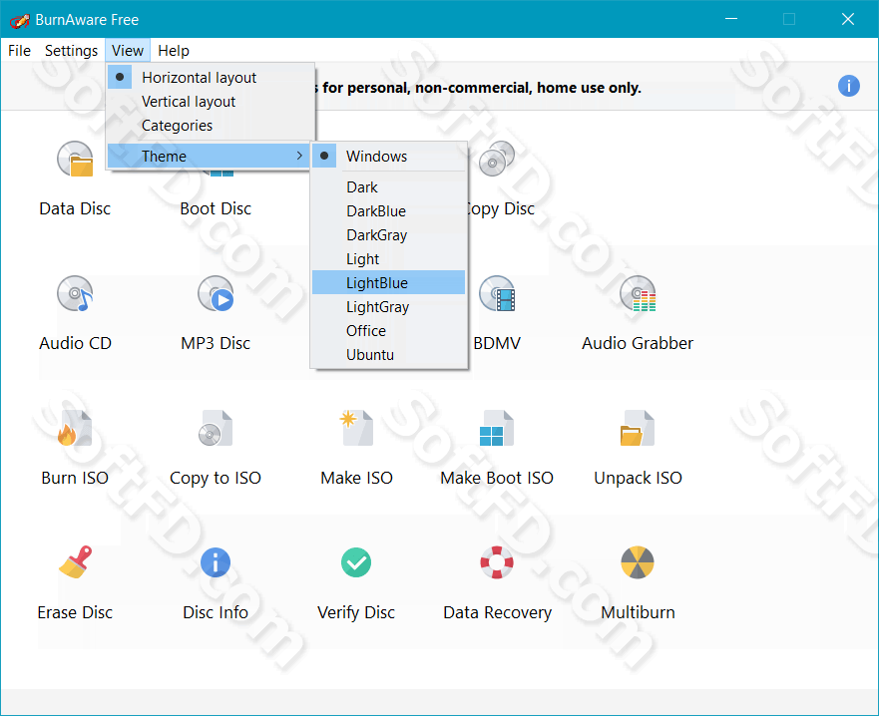Apply the Dark theme
The image size is (879, 716).
389,187
